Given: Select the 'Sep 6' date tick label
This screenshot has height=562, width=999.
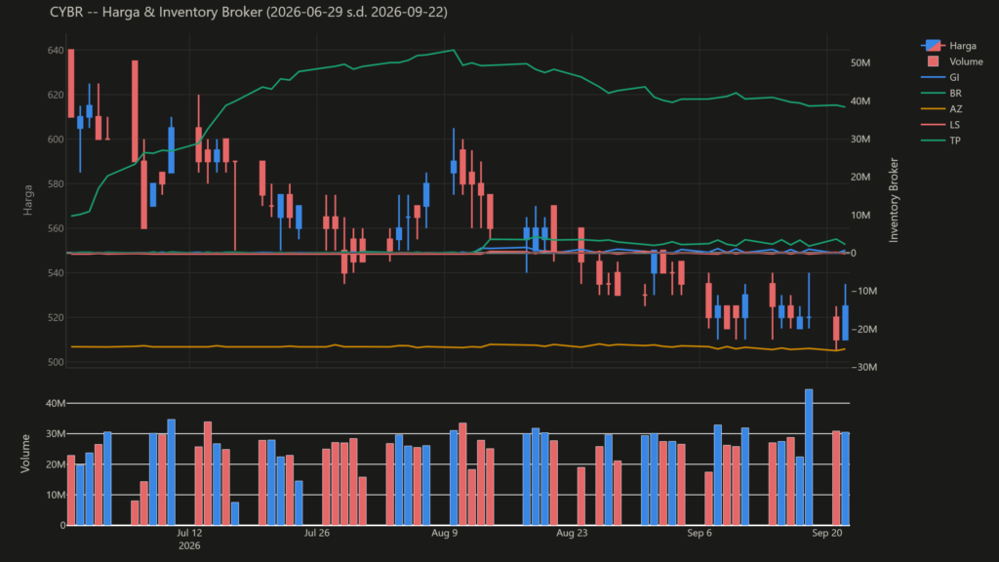Looking at the screenshot, I should (x=699, y=533).
